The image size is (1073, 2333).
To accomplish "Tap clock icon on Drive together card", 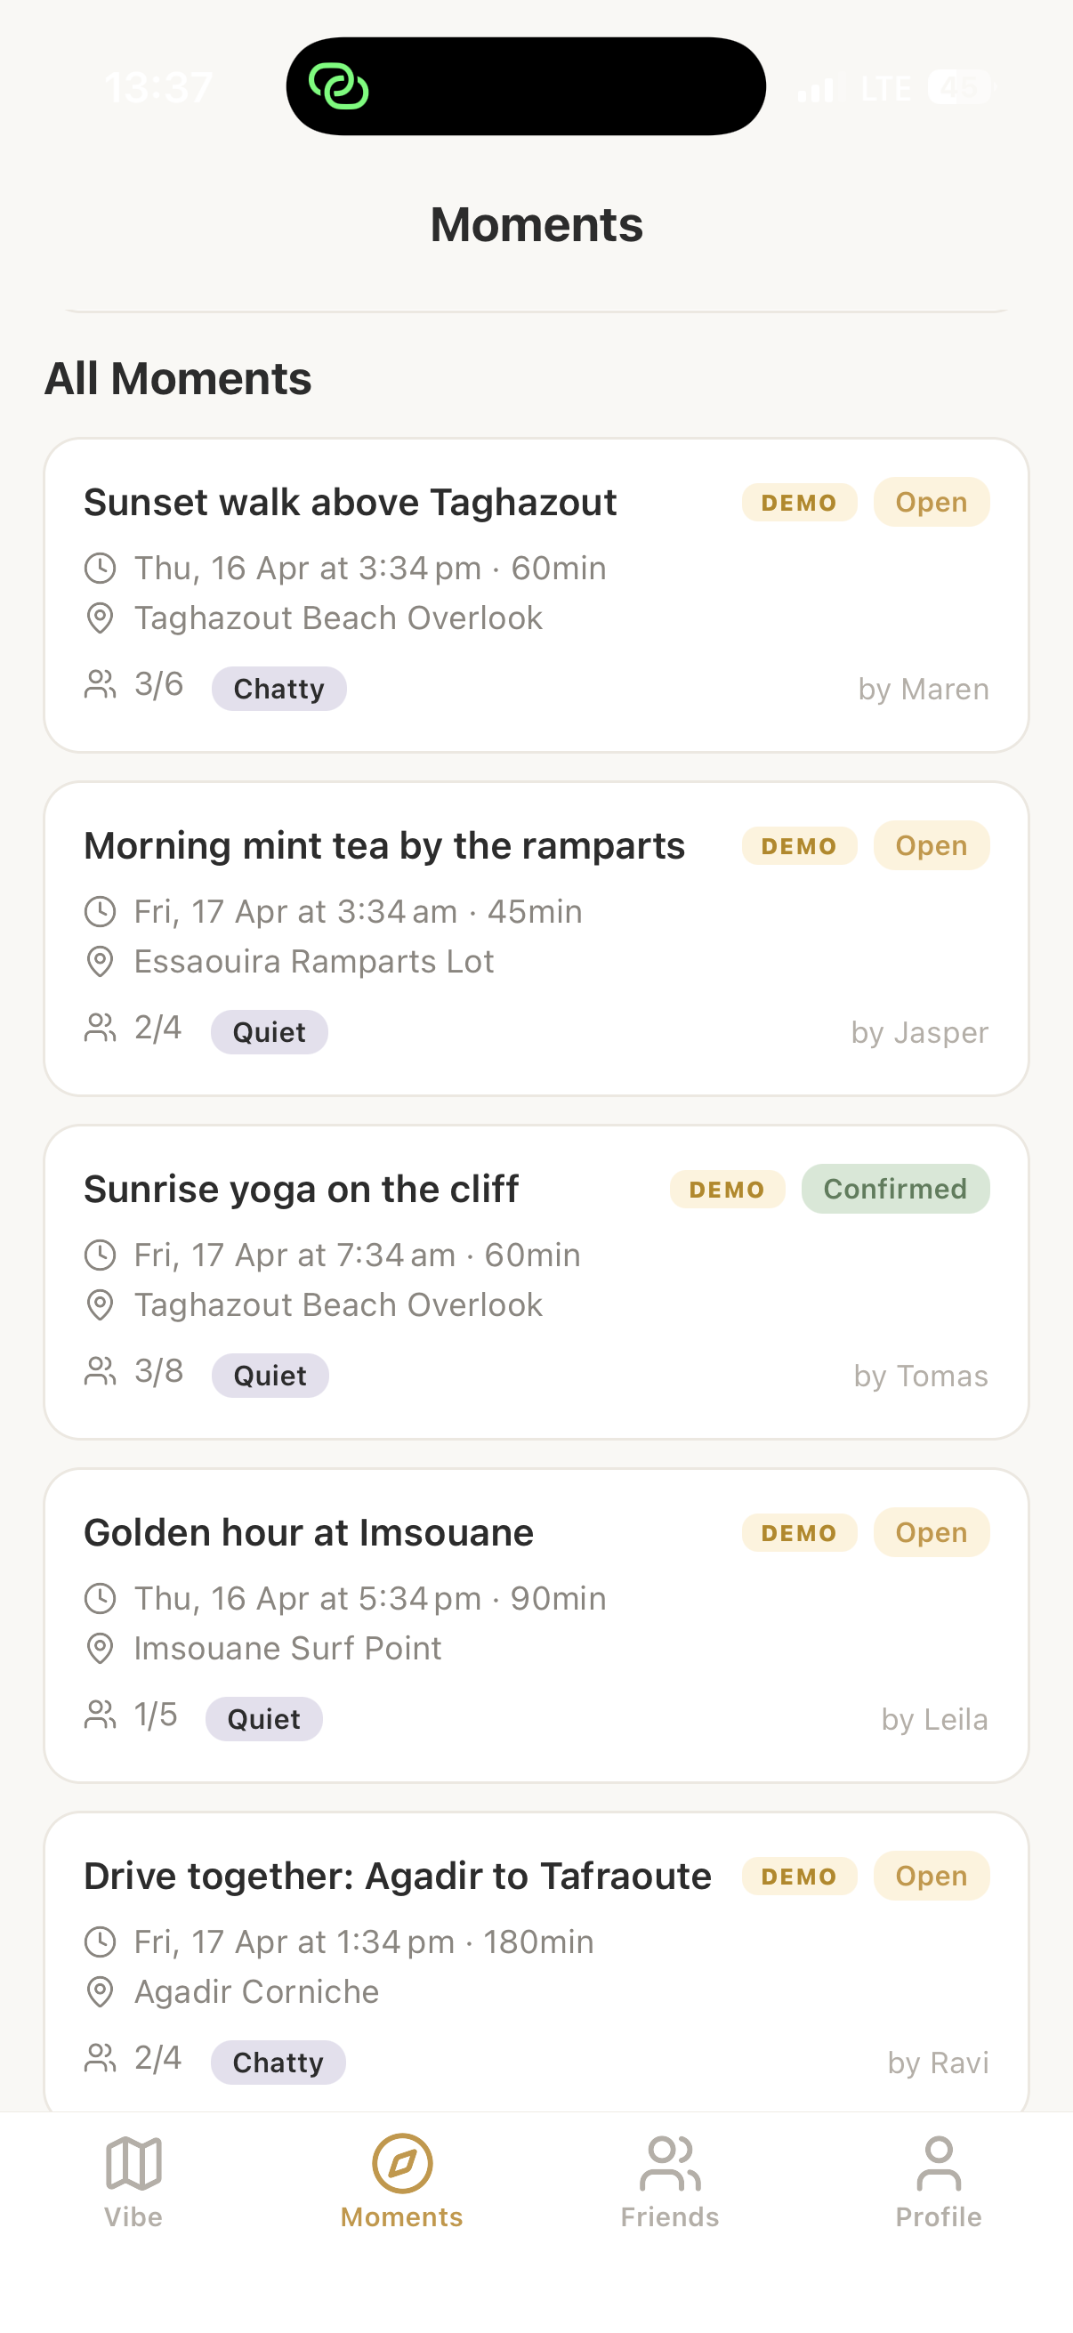I will pos(100,1941).
